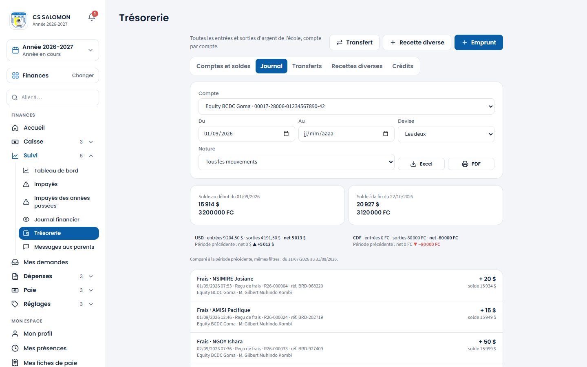Expand the Dépenses chevron
Screen dimensions: 587x367
91,276
